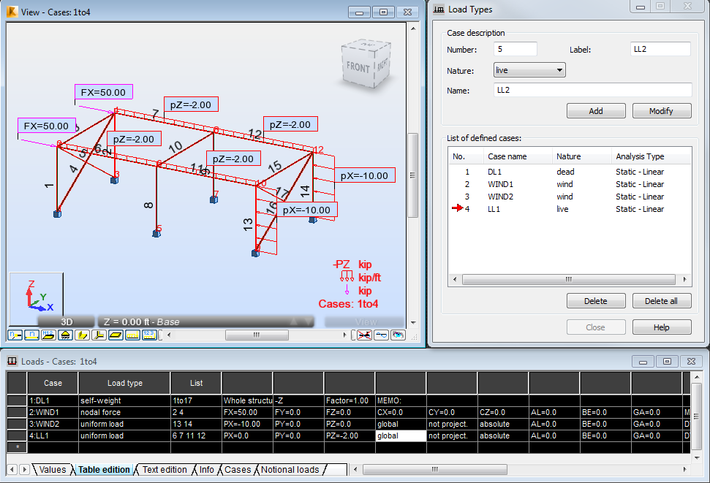Click the defined cases horizontal scrollbar
The height and width of the screenshot is (483, 710).
(x=570, y=278)
